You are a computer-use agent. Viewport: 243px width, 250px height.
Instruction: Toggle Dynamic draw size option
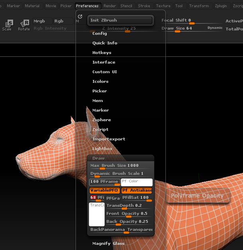click(x=215, y=28)
